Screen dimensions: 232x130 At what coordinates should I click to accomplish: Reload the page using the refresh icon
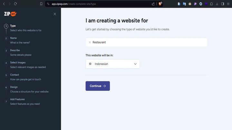point(15,4)
